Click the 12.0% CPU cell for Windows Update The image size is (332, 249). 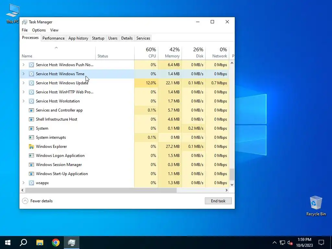click(x=146, y=83)
